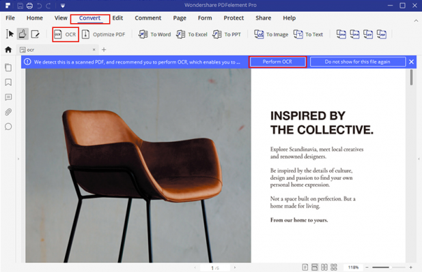Go to the home screen icon
Viewport: 422px width, 272px height.
8,50
